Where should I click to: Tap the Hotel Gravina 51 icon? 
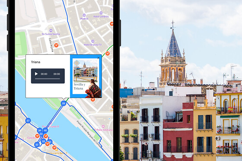(x=92, y=41)
